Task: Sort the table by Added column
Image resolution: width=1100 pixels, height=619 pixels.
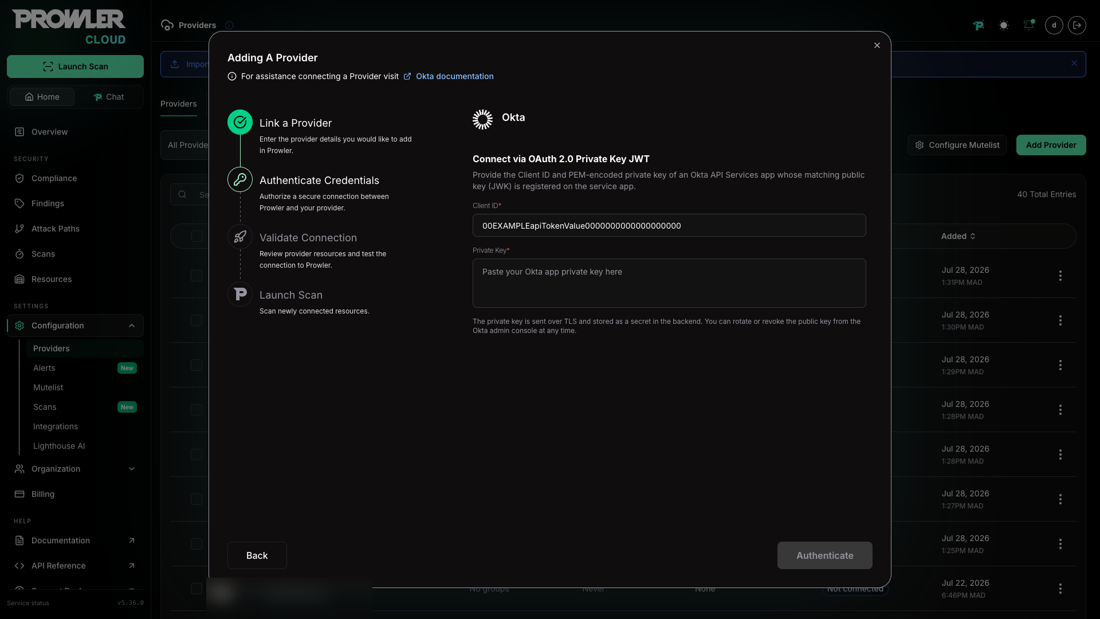Action: [x=958, y=236]
